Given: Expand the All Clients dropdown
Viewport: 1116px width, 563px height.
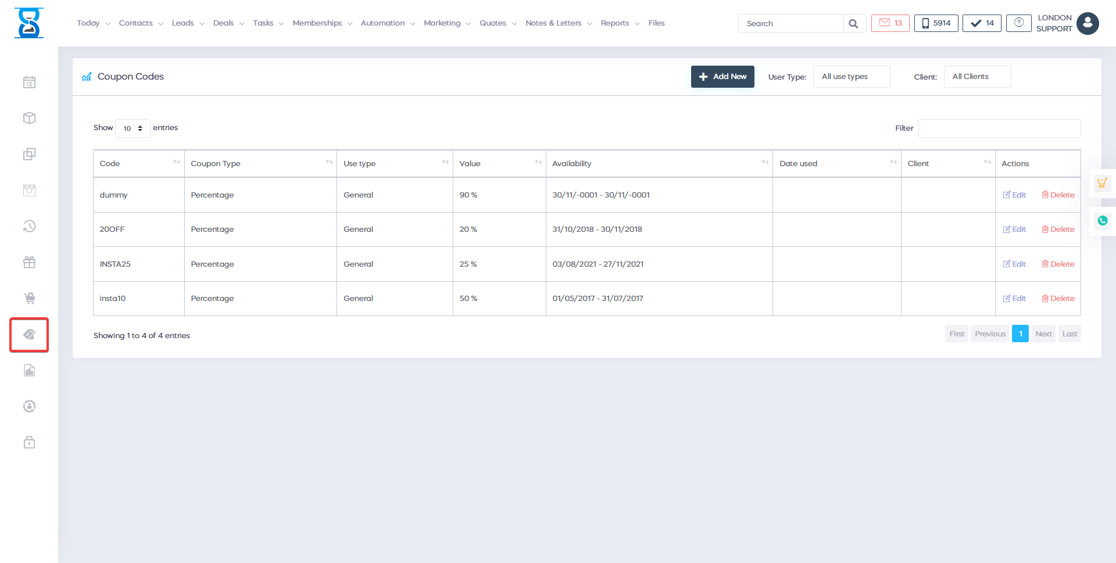Looking at the screenshot, I should point(977,77).
